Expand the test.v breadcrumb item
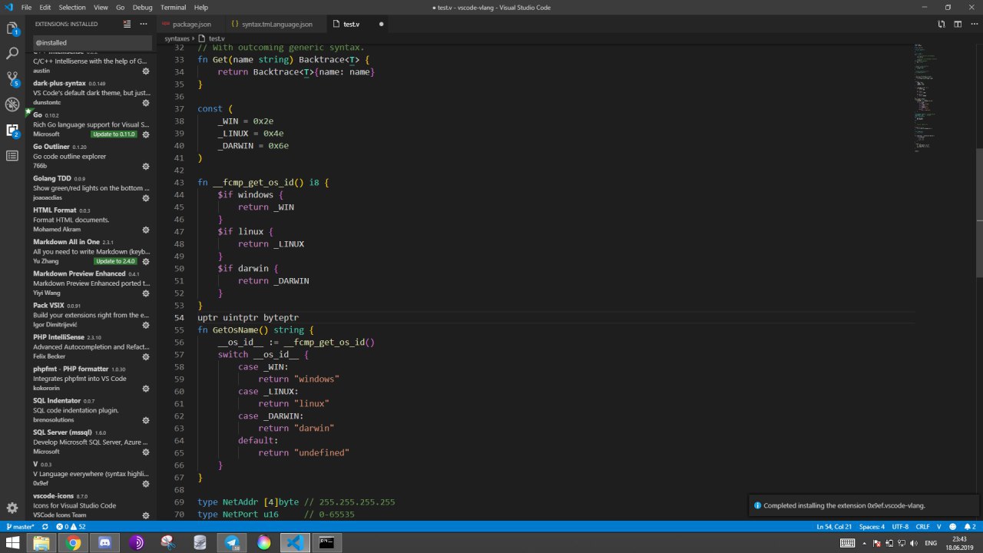The width and height of the screenshot is (983, 553). point(212,38)
